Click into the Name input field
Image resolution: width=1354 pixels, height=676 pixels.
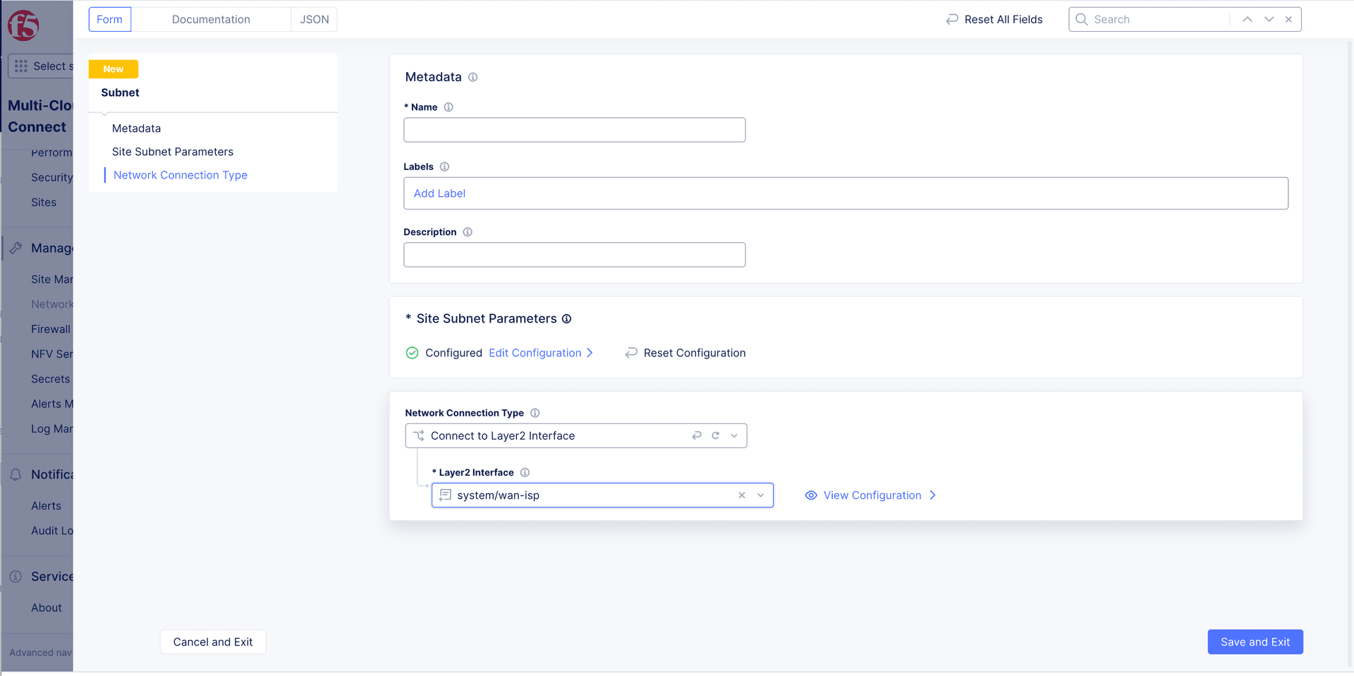tap(574, 130)
